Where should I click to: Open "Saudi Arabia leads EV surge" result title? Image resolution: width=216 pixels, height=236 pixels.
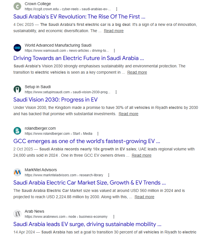87,224
